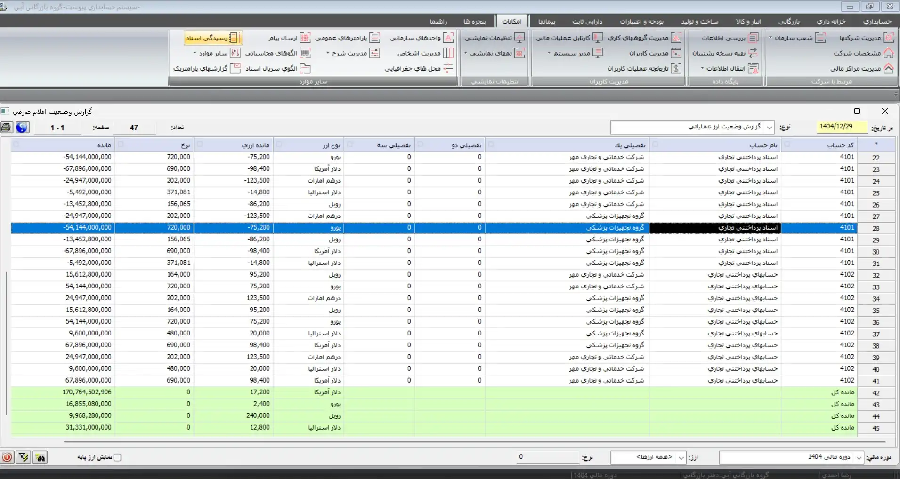This screenshot has width=900, height=479.
Task: Click the blue globe icon beside the printer
Action: pos(22,128)
